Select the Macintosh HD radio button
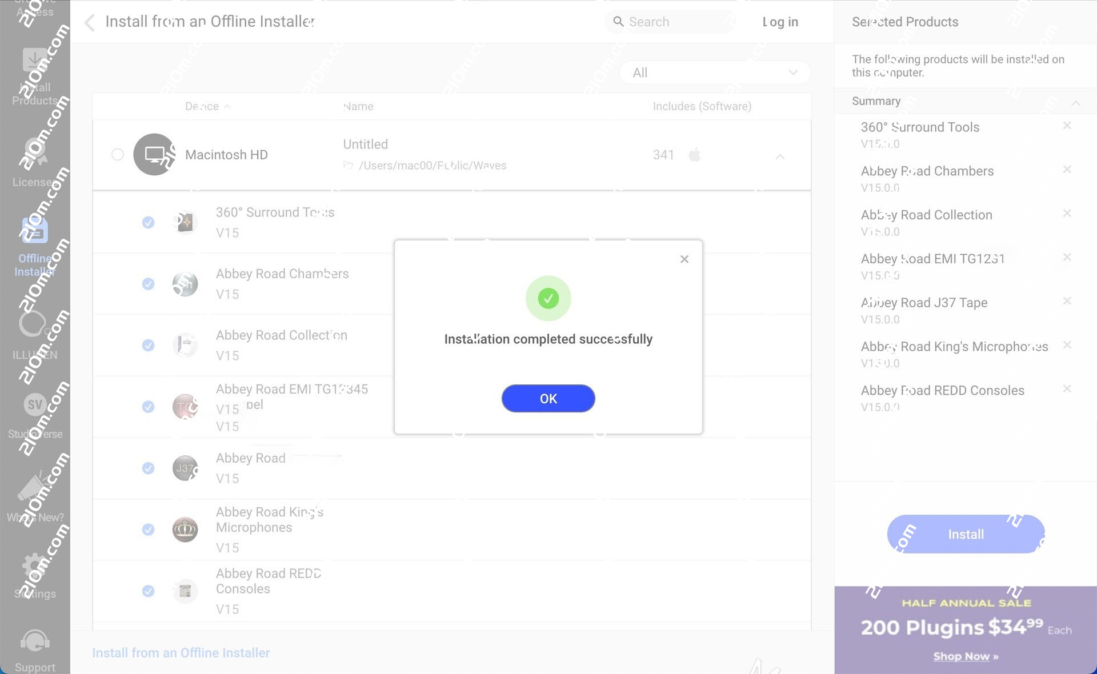This screenshot has height=674, width=1097. click(x=118, y=155)
